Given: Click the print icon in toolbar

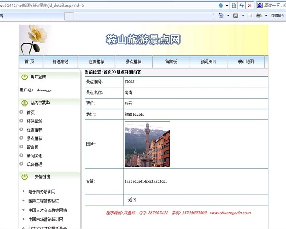Looking at the screenshot, I should coord(259,15).
